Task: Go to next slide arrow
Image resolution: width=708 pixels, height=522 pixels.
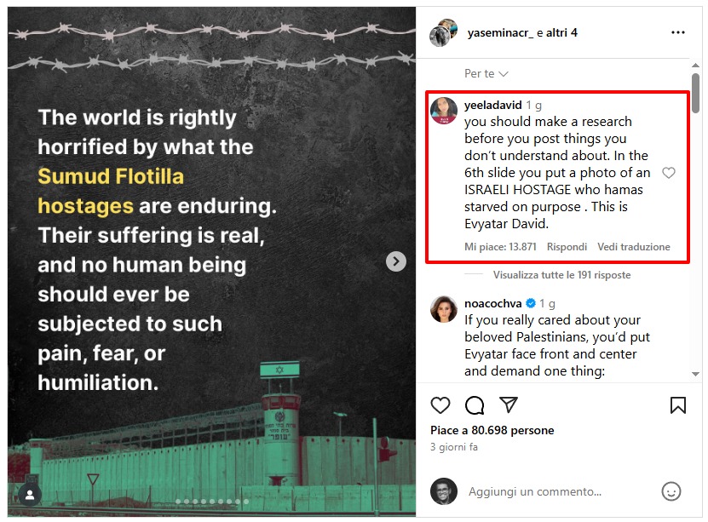Action: click(395, 261)
